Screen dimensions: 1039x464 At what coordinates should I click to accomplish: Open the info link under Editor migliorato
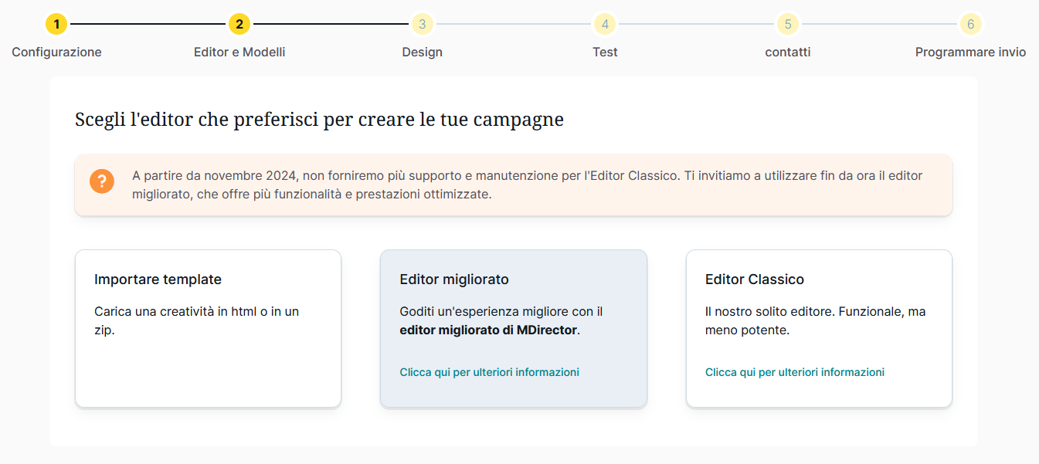(x=489, y=372)
